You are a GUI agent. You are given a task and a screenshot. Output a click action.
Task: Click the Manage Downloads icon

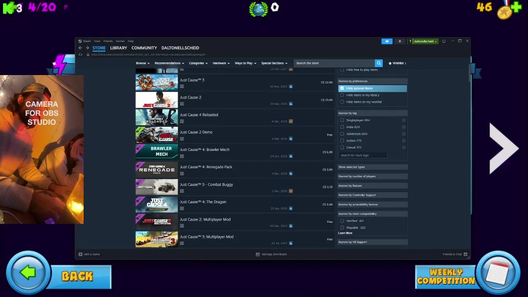coord(258,254)
